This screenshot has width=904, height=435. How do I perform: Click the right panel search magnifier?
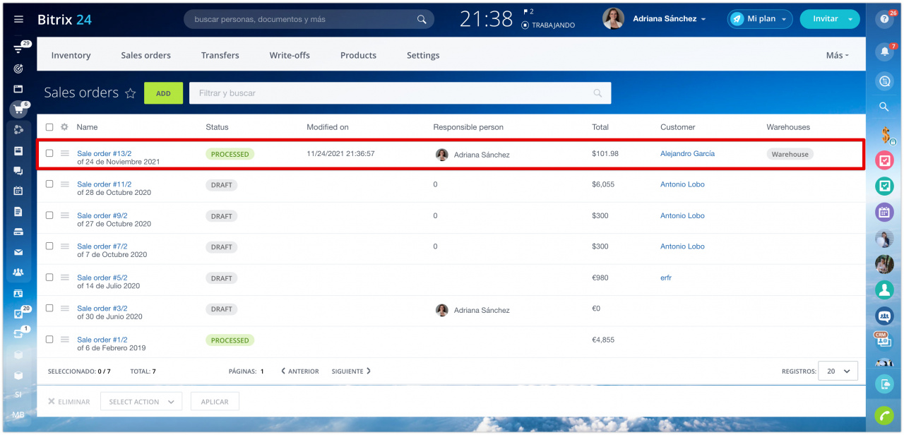(884, 107)
